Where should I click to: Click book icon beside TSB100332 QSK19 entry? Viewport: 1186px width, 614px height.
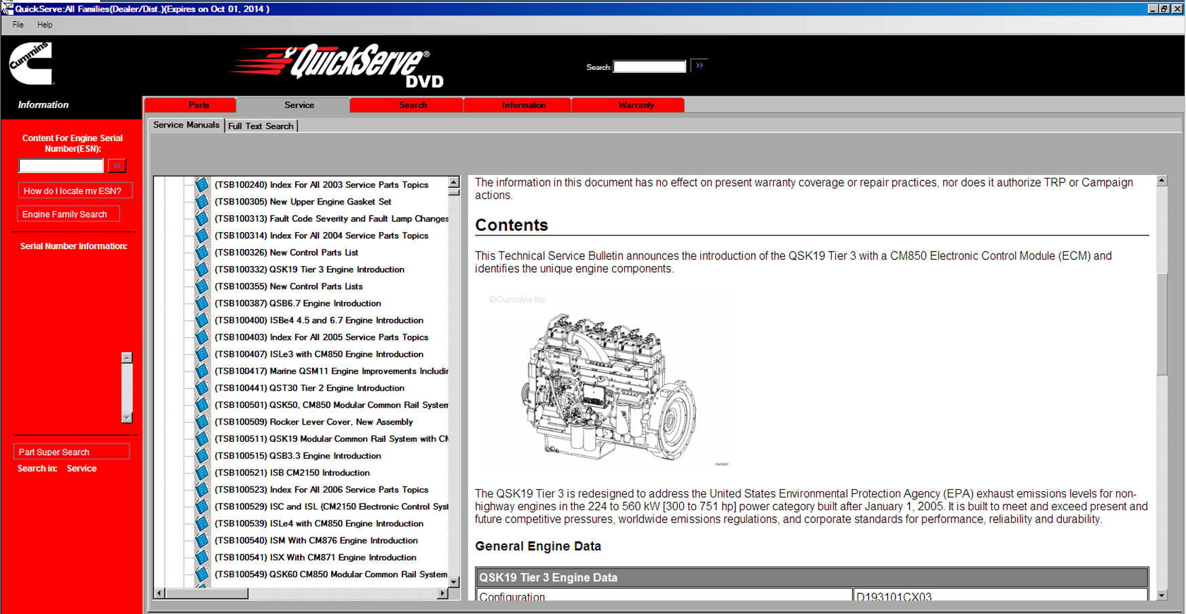(x=202, y=269)
